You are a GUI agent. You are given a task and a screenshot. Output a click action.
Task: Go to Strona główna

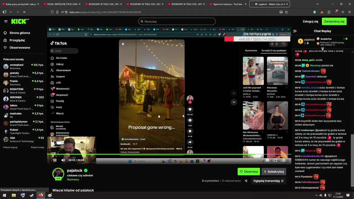pos(20,33)
